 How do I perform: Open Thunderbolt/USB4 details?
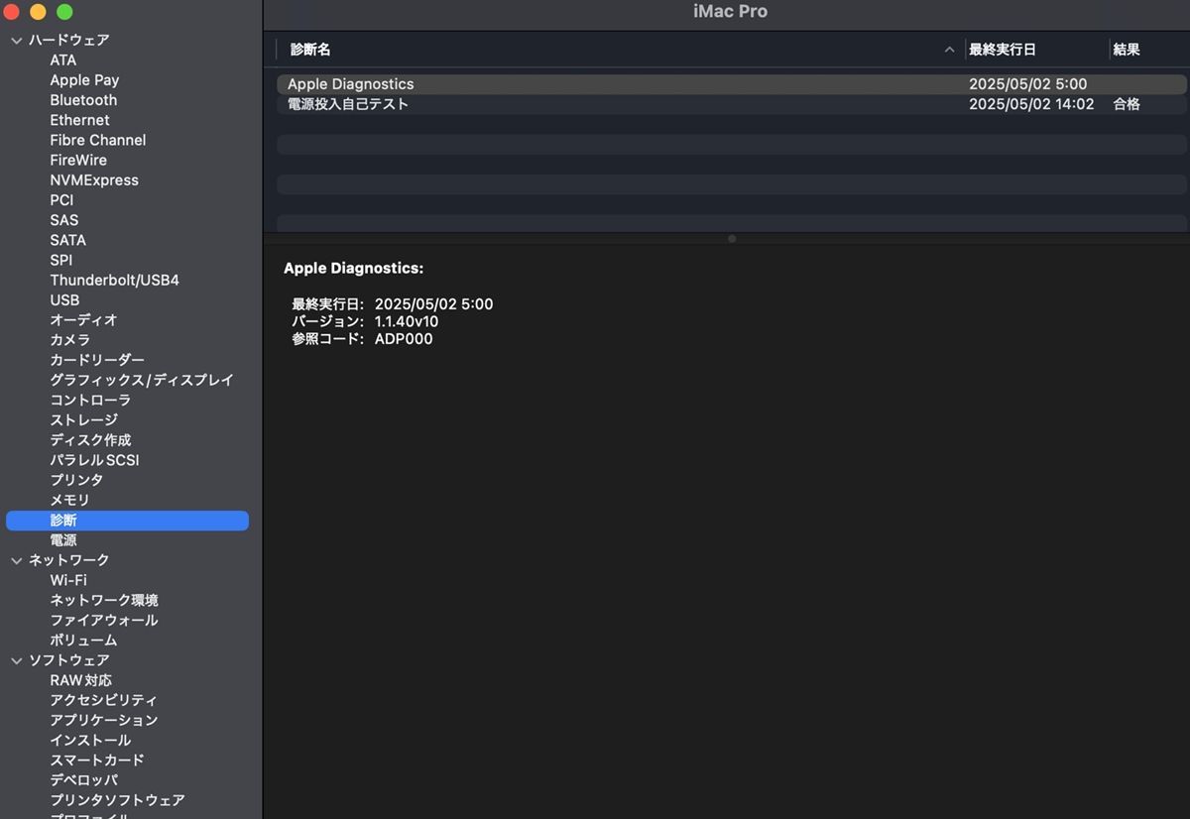click(115, 281)
